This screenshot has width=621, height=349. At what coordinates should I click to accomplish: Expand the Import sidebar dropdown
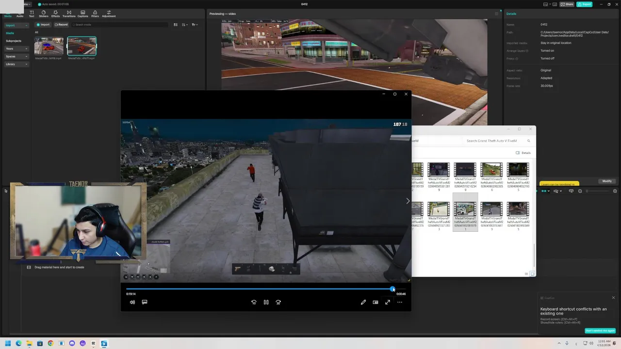point(16,25)
